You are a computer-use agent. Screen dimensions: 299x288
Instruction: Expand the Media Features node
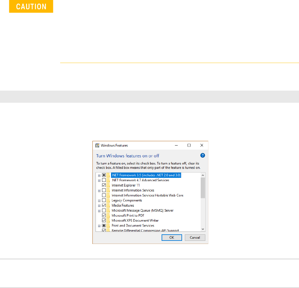(99, 206)
